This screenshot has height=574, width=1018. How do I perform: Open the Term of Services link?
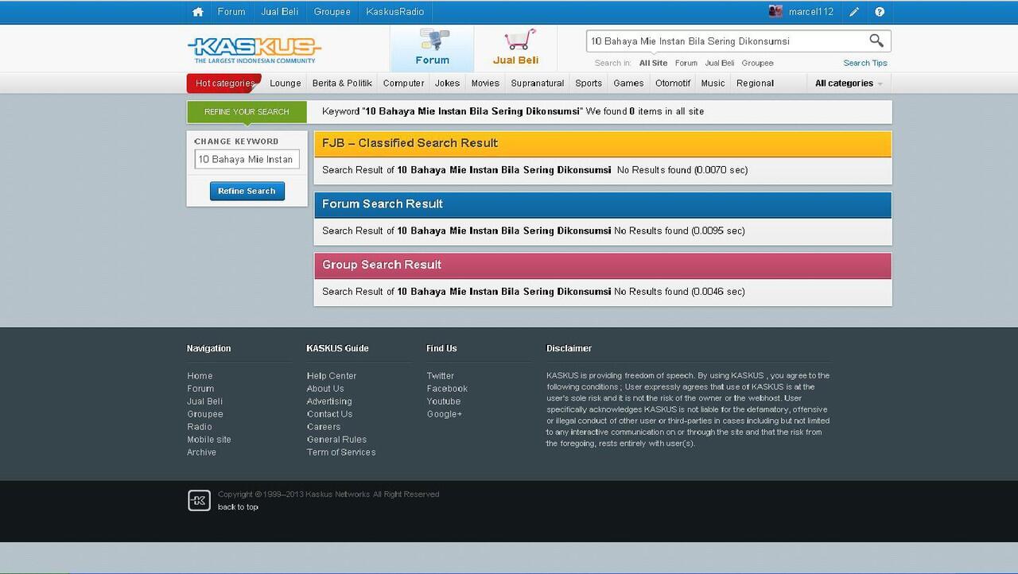click(341, 452)
